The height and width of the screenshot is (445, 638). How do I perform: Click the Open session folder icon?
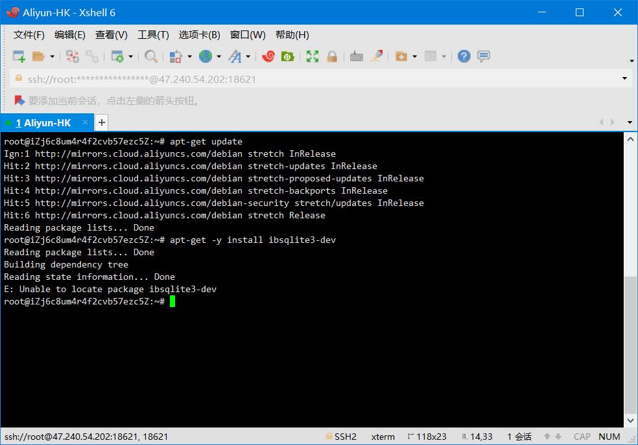(38, 56)
